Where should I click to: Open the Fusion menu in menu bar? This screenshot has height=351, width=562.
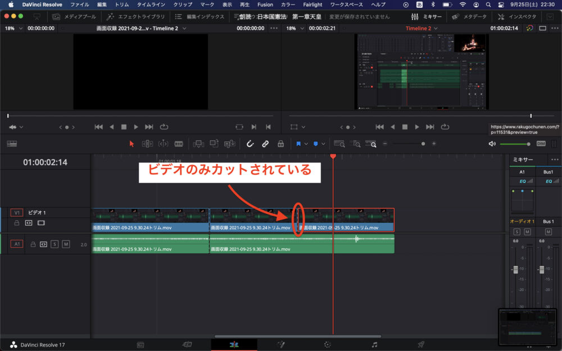[x=265, y=4]
